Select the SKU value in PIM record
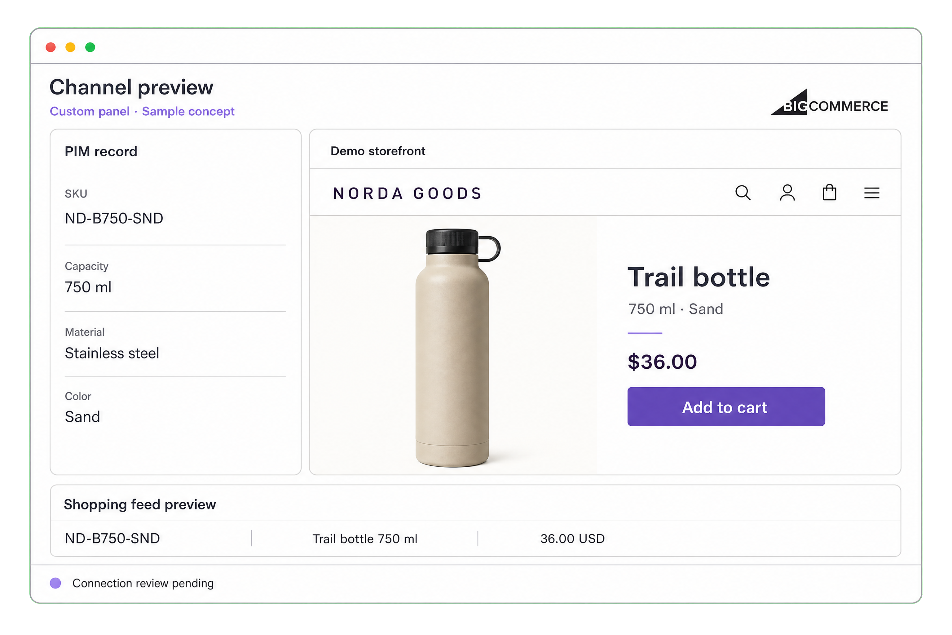Image resolution: width=952 pixels, height=635 pixels. tap(114, 218)
